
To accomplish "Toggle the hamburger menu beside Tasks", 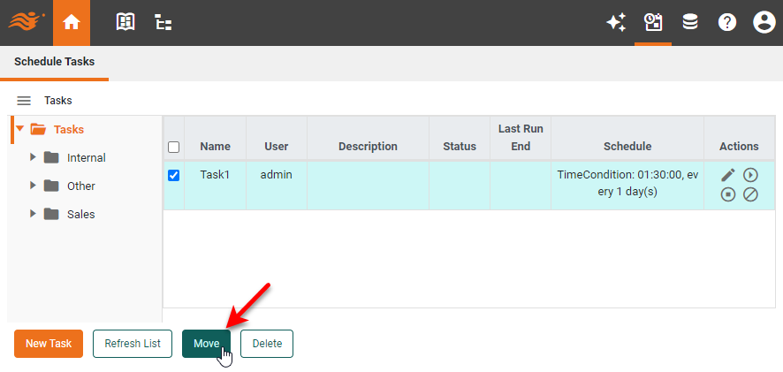I will click(x=24, y=101).
